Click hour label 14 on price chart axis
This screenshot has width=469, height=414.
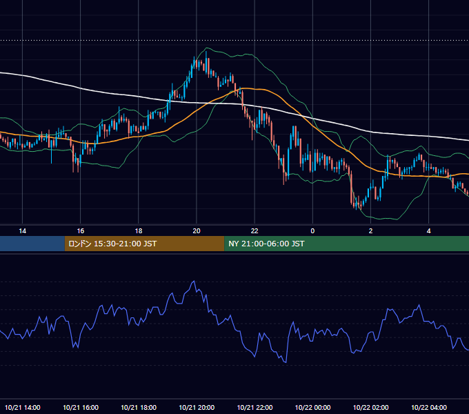[23, 231]
